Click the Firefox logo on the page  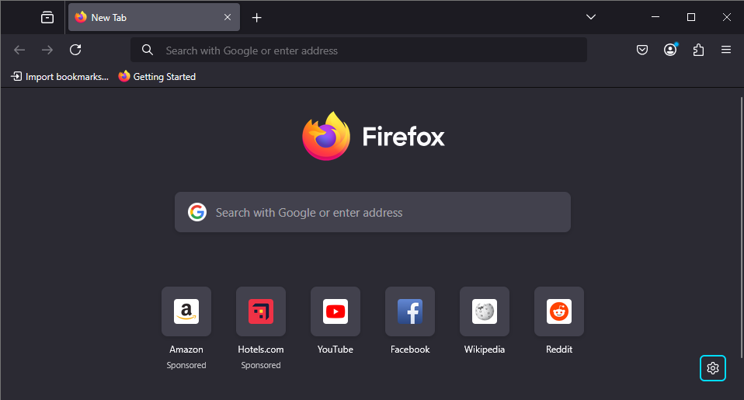[x=326, y=136]
